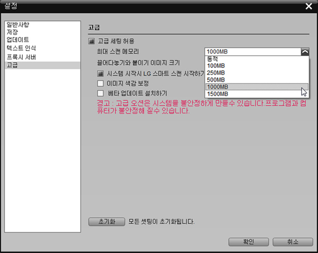Enable 베타 업데이트 설치하기 checkbox
318x253 pixels.
click(x=101, y=93)
